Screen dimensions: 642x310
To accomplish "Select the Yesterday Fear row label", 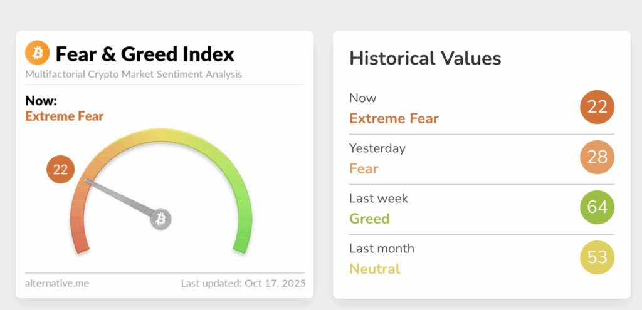I will (x=364, y=168).
